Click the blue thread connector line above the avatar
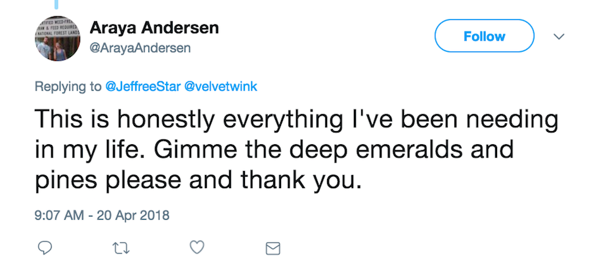The image size is (591, 261). tap(56, 4)
